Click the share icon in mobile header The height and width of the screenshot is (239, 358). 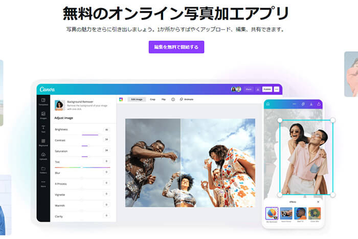pyautogui.click(x=319, y=104)
